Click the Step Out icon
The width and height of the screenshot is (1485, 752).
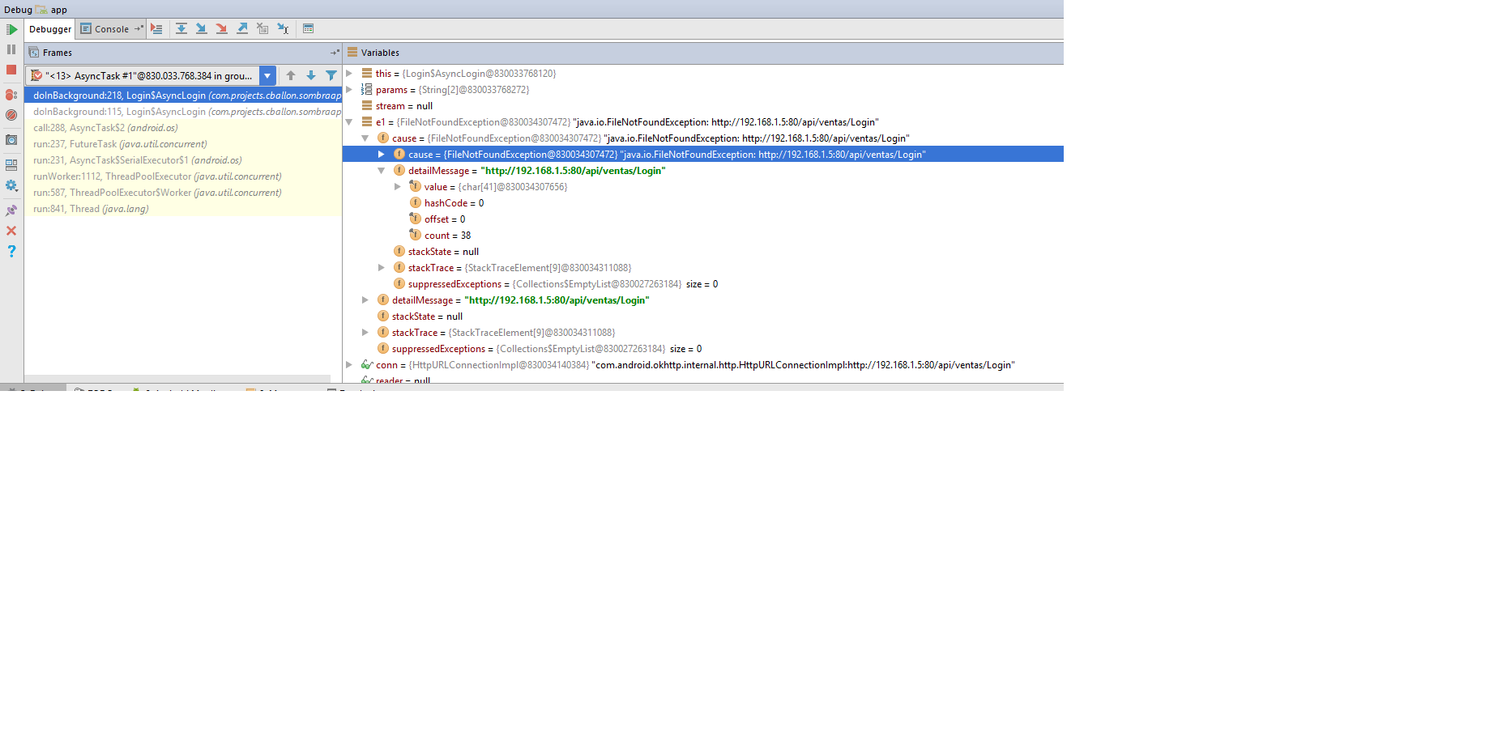[x=242, y=28]
